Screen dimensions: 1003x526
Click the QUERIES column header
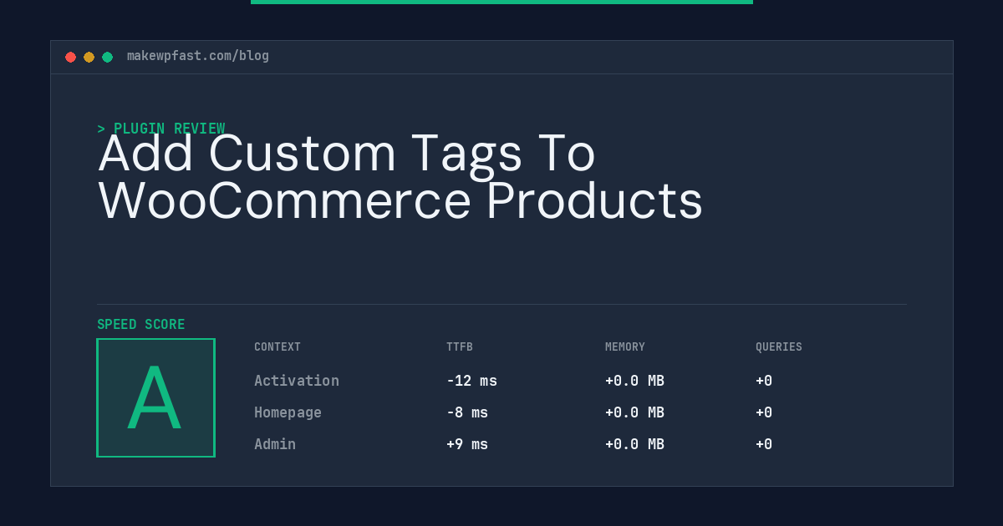point(779,346)
